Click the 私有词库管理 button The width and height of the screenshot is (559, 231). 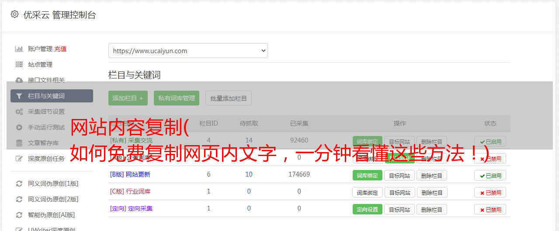pyautogui.click(x=177, y=98)
